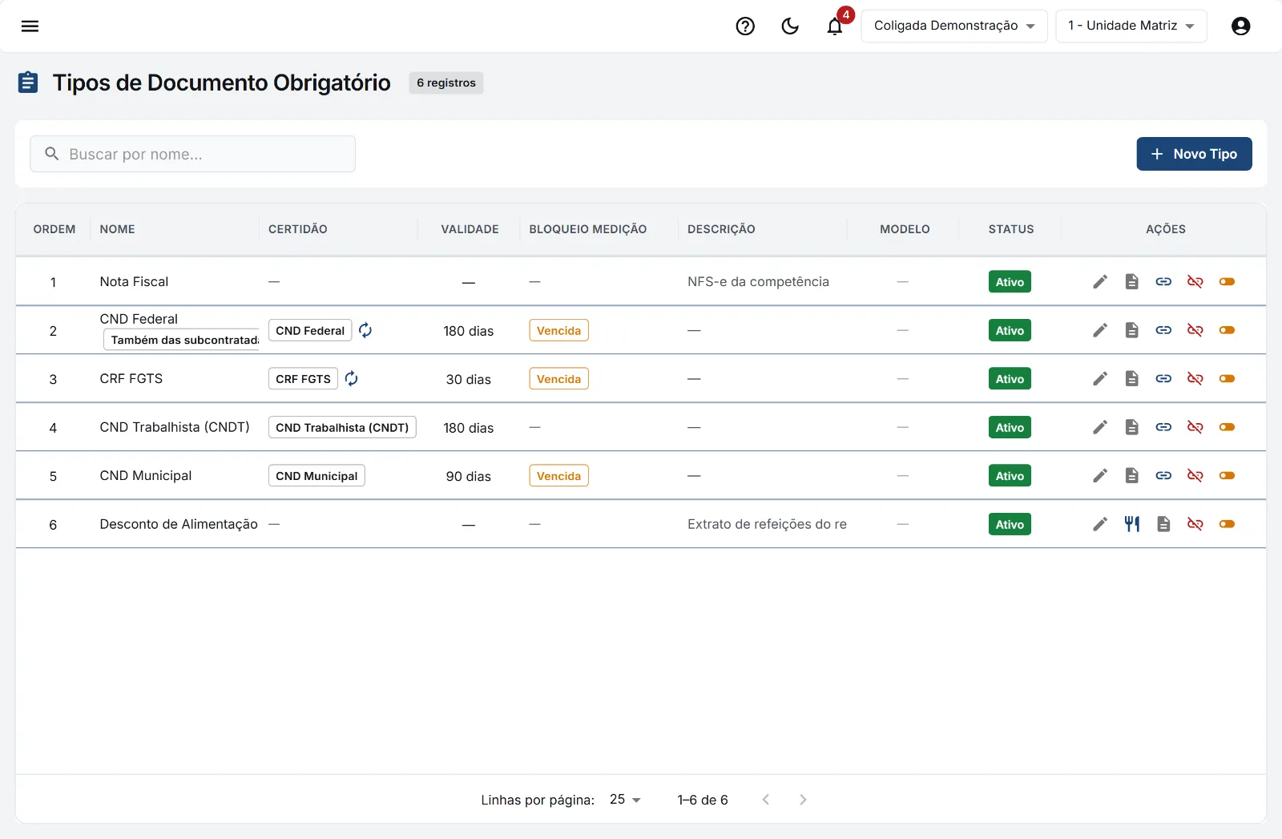Click the CND Trabalhista (CNDT) certidão chip
This screenshot has height=839, width=1282.
pyautogui.click(x=342, y=427)
